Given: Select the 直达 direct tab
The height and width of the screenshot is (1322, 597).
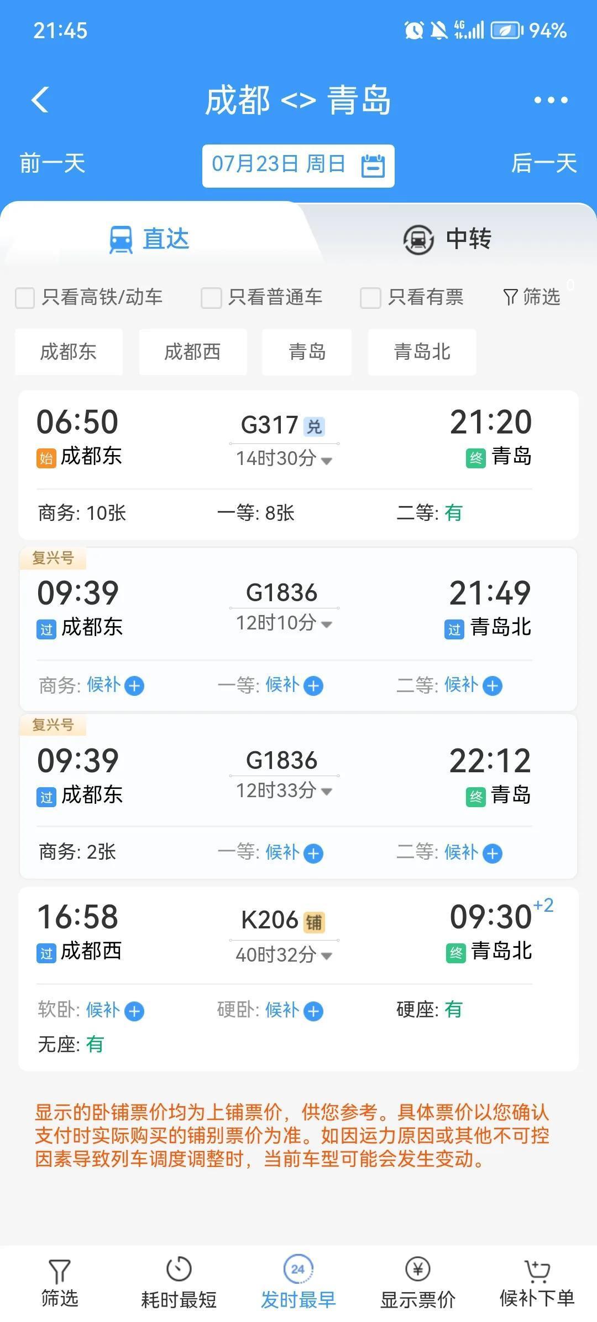Looking at the screenshot, I should pos(149,239).
